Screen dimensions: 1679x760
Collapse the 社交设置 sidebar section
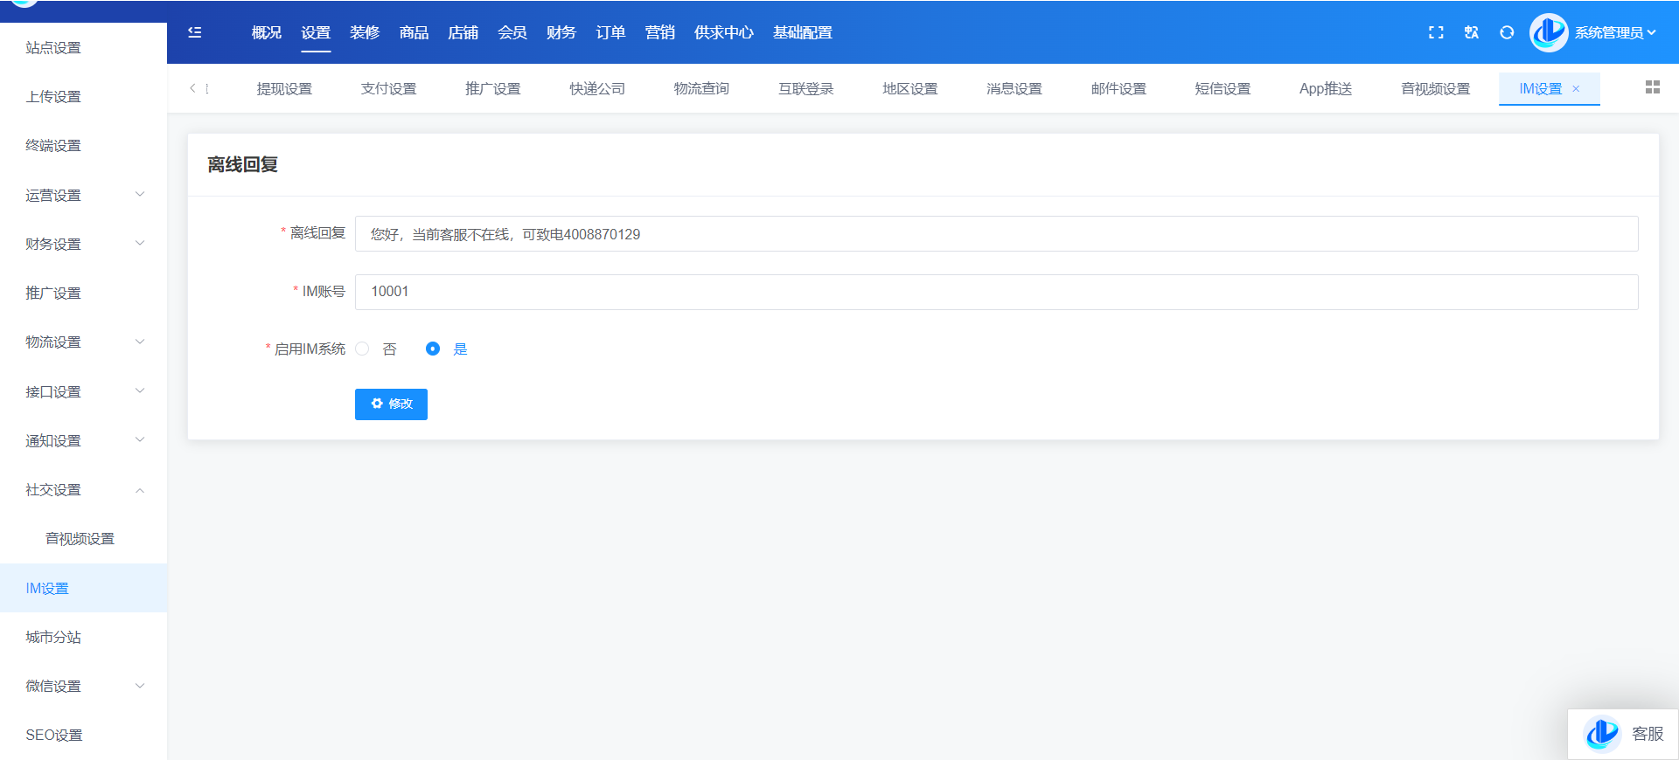pyautogui.click(x=83, y=490)
